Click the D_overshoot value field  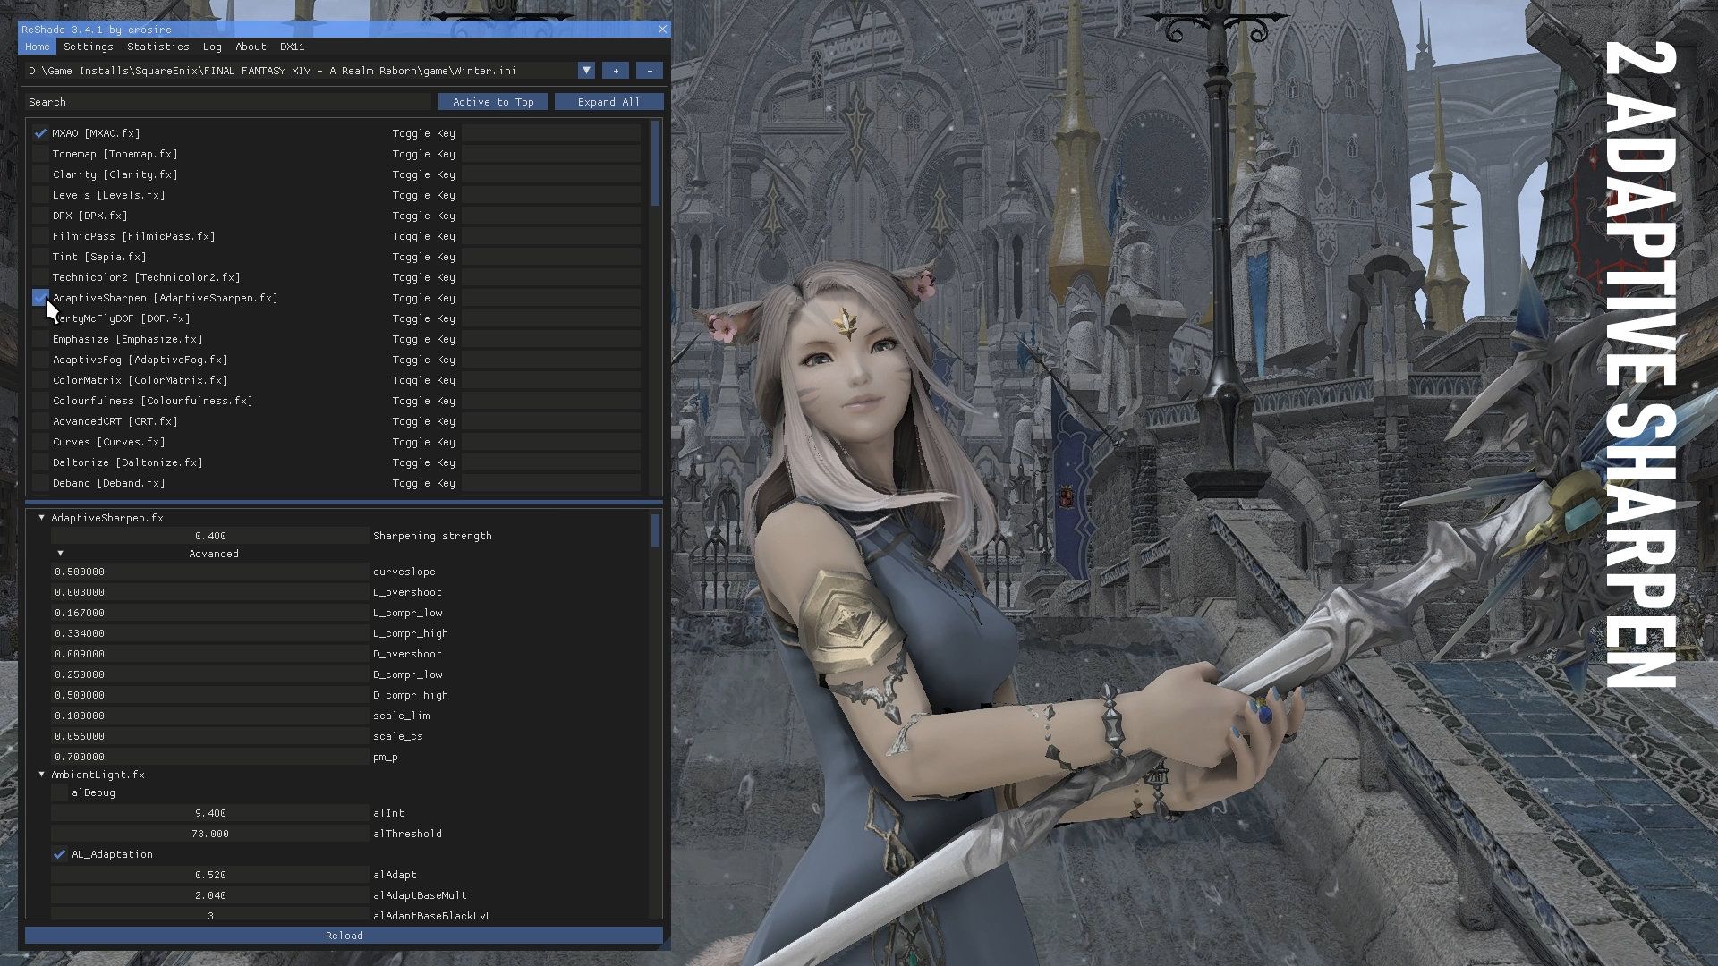[210, 654]
